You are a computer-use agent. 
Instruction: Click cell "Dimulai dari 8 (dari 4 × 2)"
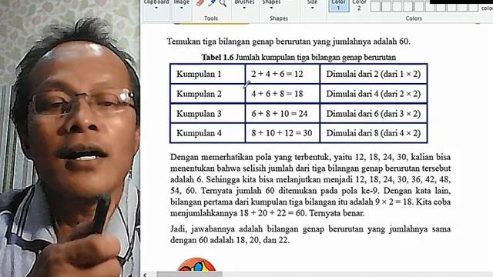[x=373, y=133]
